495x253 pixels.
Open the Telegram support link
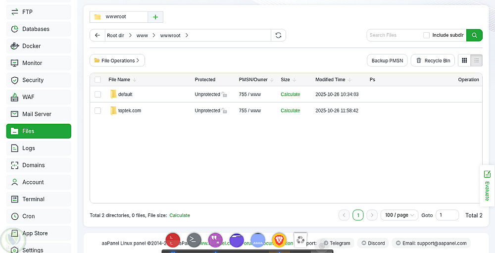point(337,243)
